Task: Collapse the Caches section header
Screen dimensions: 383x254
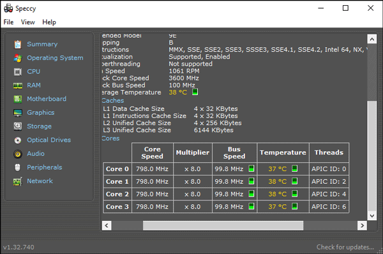Action: coord(113,100)
